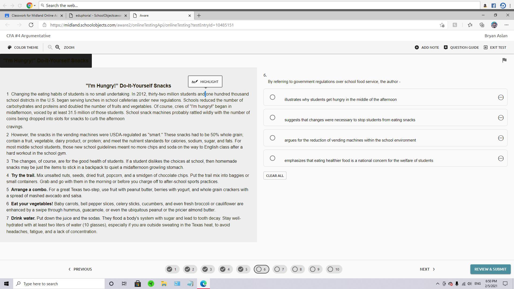Open the Question Guide

[x=461, y=47]
